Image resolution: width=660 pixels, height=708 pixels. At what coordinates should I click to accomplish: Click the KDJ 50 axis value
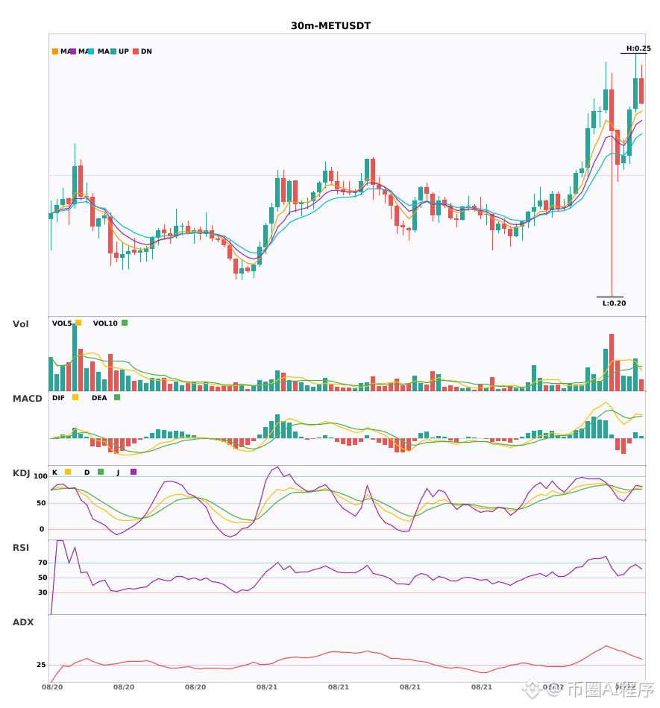pyautogui.click(x=41, y=503)
